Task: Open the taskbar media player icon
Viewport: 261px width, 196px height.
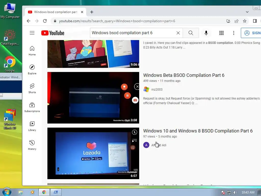Action: point(32,192)
